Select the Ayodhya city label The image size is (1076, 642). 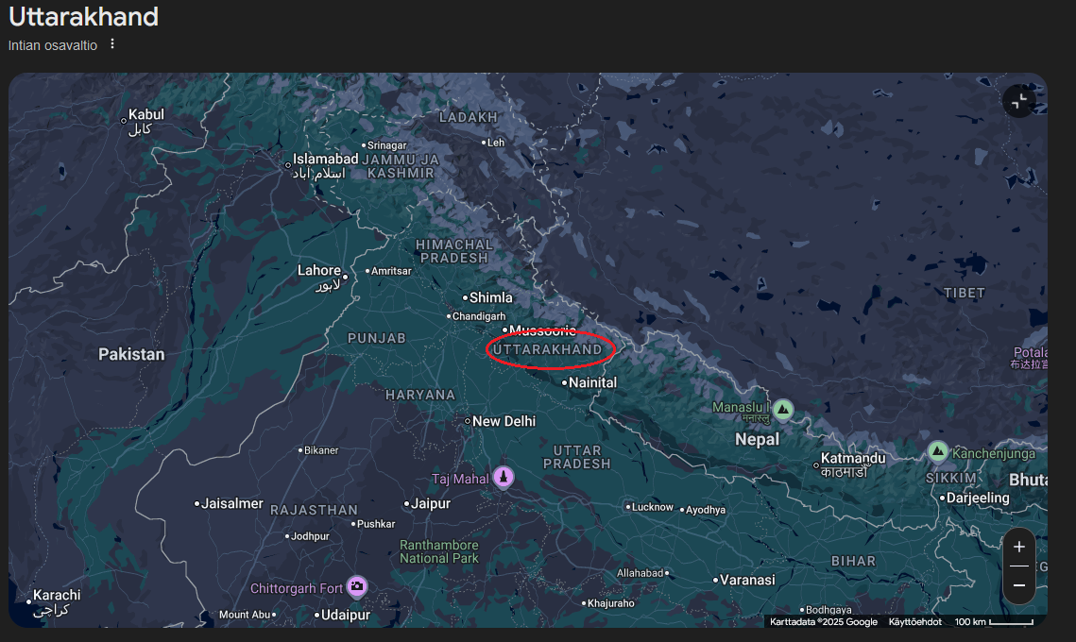click(x=705, y=510)
